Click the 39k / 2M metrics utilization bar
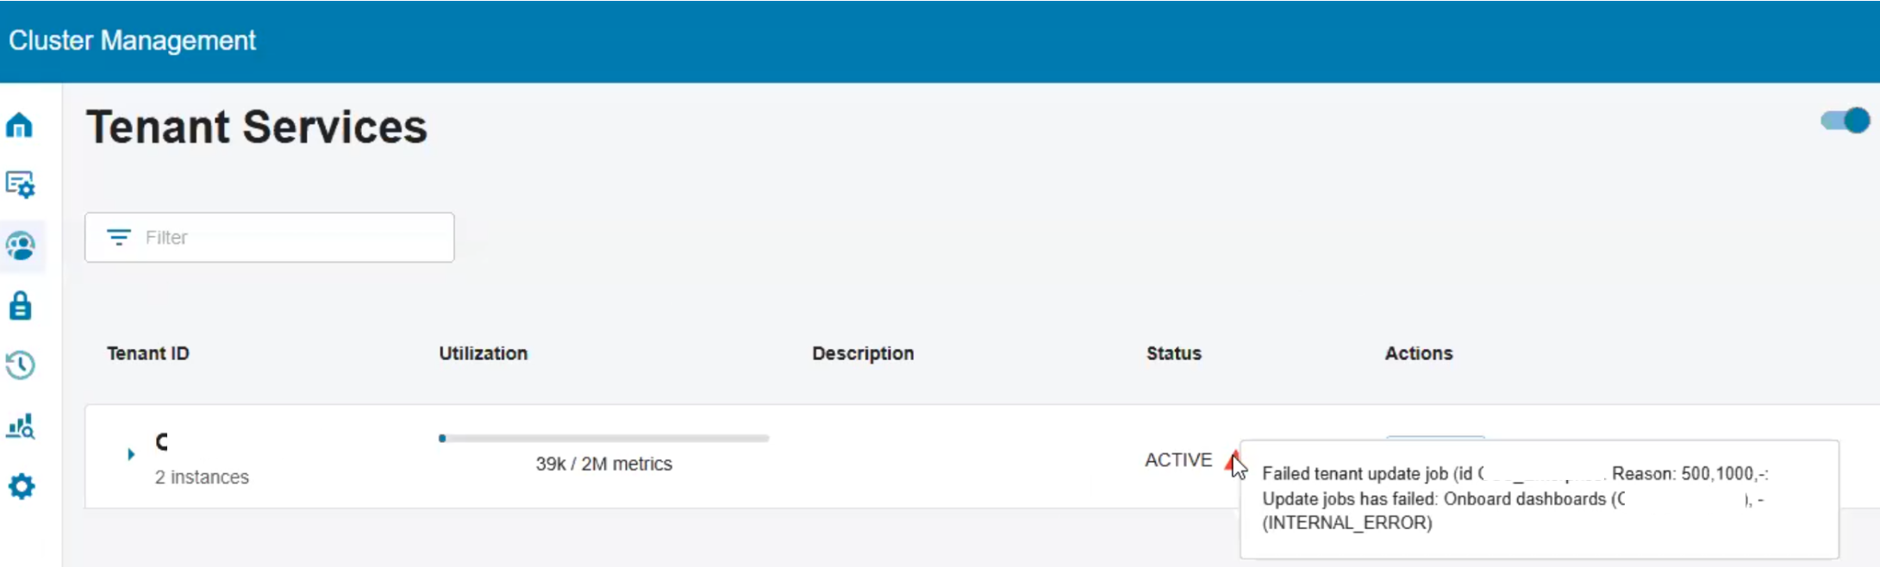This screenshot has width=1880, height=567. [603, 439]
